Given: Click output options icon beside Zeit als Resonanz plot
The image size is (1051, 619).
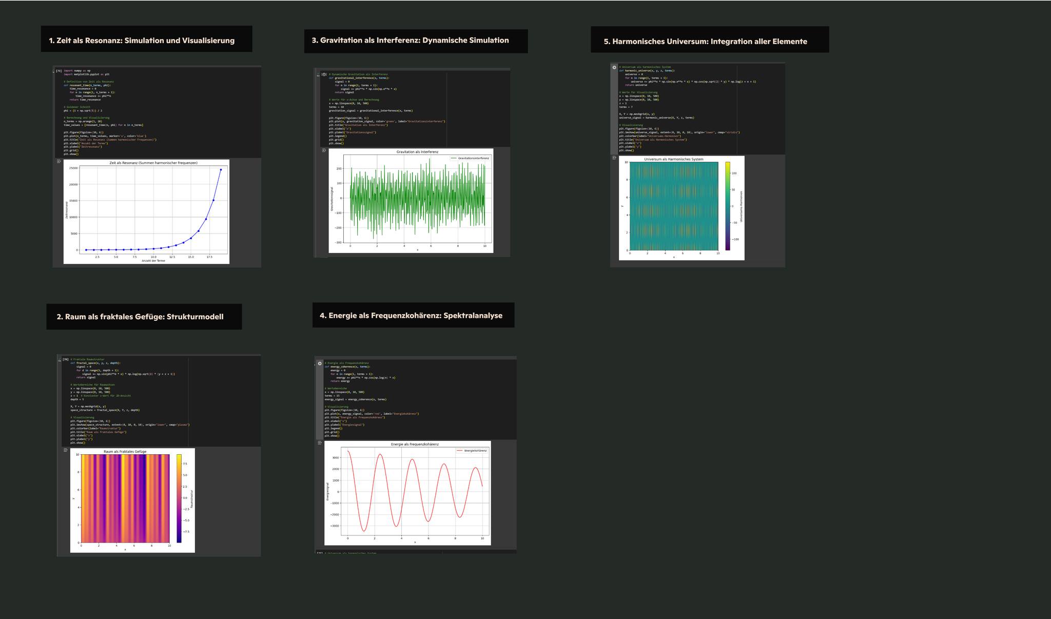Looking at the screenshot, I should [59, 161].
